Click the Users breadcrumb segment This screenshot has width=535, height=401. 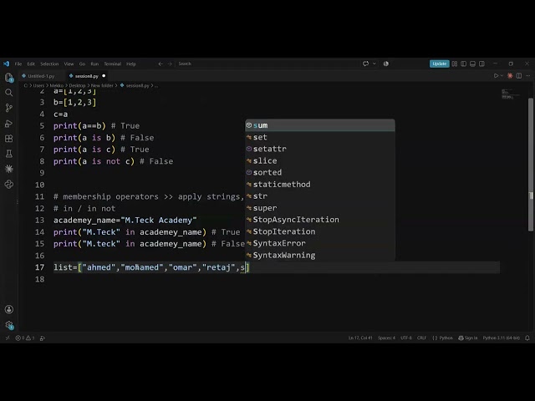(x=38, y=85)
